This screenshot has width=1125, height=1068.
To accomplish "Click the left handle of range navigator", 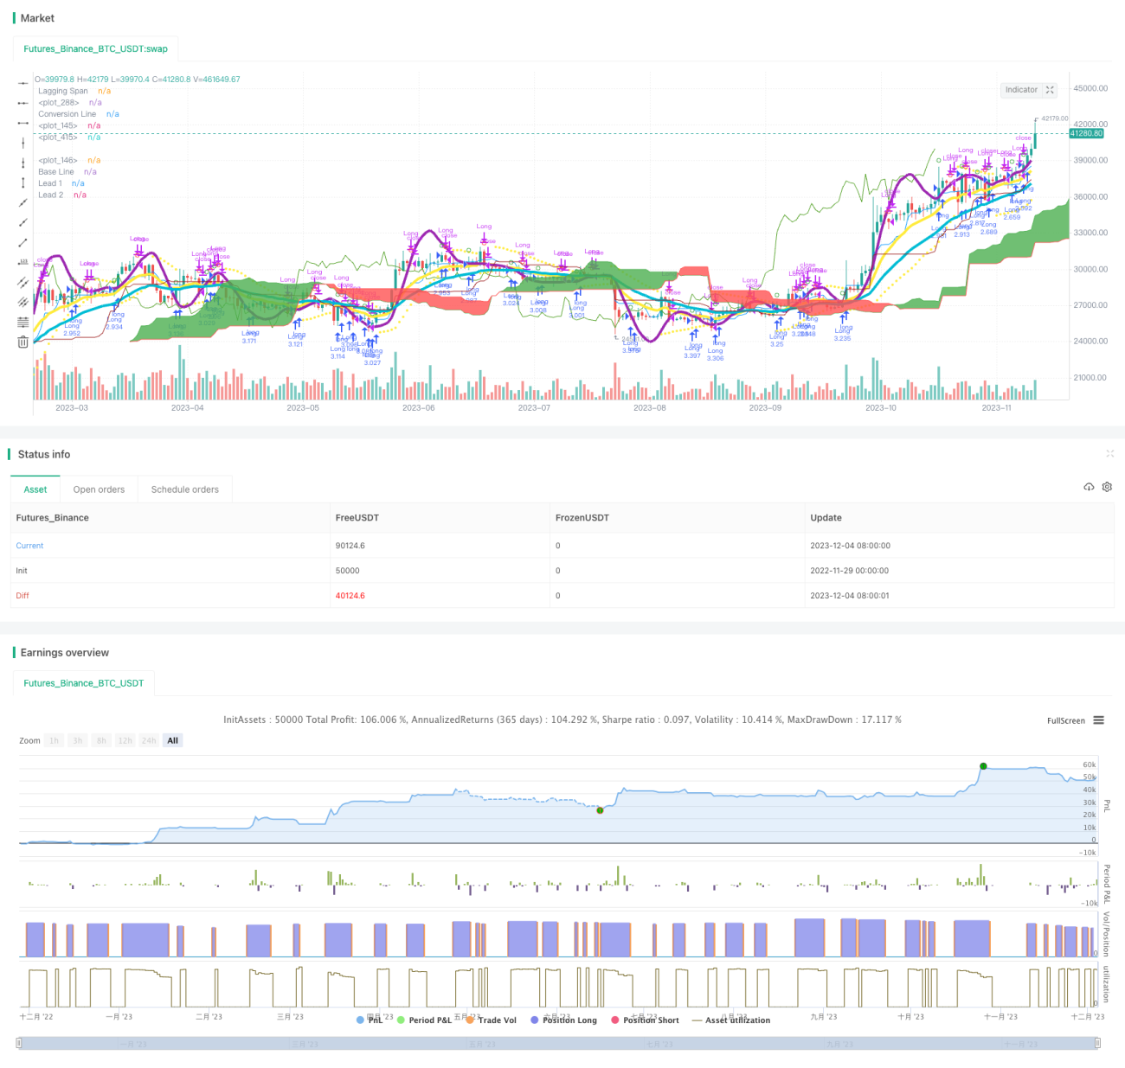I will pos(19,1043).
